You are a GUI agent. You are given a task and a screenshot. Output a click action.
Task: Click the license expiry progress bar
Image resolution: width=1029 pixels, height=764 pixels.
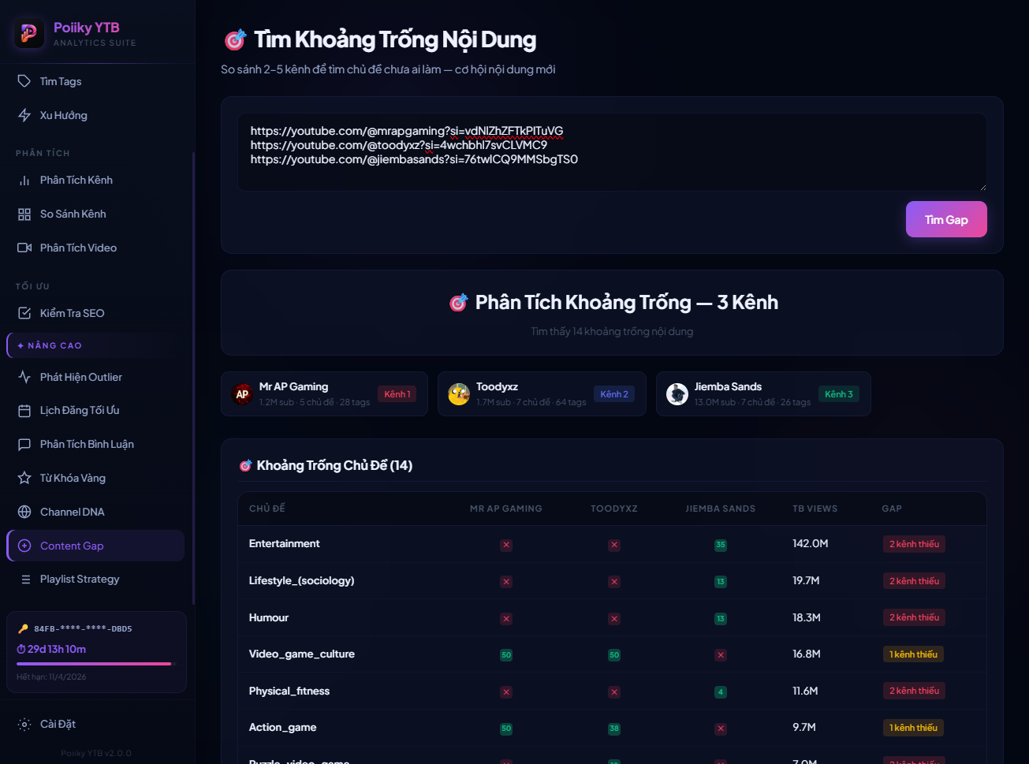pyautogui.click(x=94, y=664)
